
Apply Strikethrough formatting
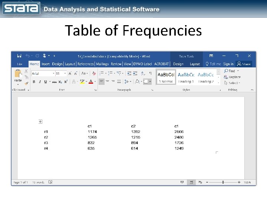coord(54,82)
